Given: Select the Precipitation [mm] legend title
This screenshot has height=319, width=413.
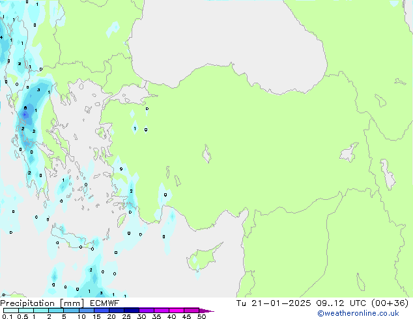Looking at the screenshot, I should coord(41,303).
